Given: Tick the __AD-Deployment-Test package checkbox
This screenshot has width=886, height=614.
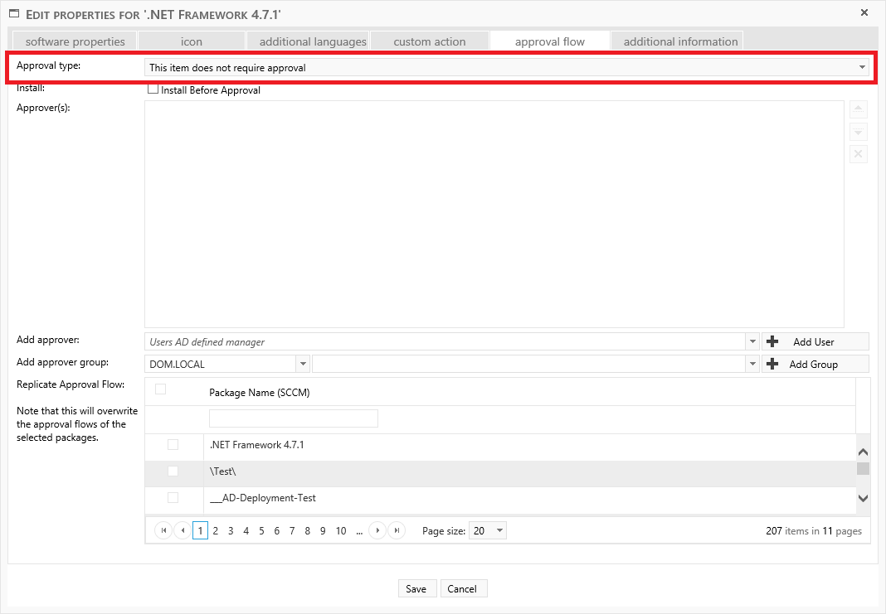Looking at the screenshot, I should click(173, 498).
